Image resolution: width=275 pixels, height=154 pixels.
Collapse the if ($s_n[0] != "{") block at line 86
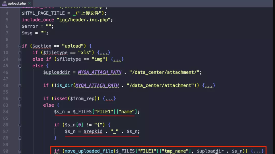pos(20,125)
